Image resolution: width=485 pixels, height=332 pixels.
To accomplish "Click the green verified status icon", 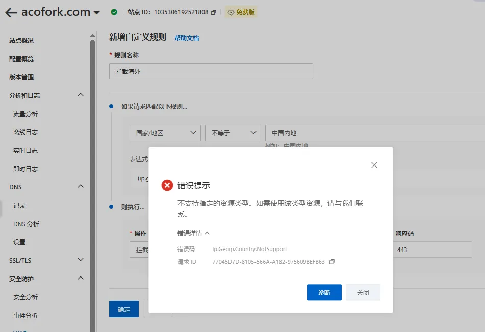I will 114,12.
